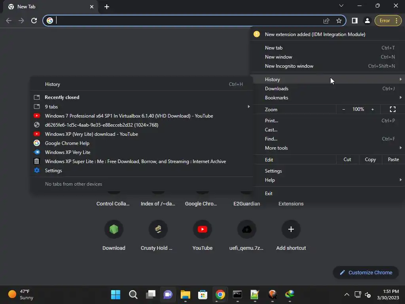Select New tab menu item

point(329,48)
